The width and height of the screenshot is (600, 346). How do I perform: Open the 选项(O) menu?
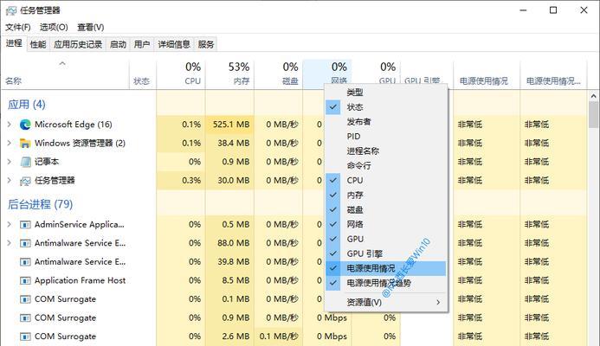(x=54, y=27)
